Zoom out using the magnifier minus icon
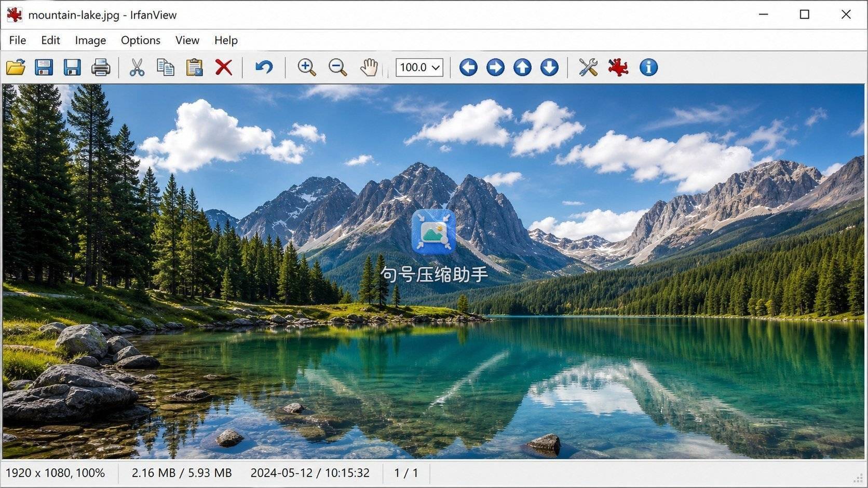This screenshot has width=868, height=488. [337, 67]
